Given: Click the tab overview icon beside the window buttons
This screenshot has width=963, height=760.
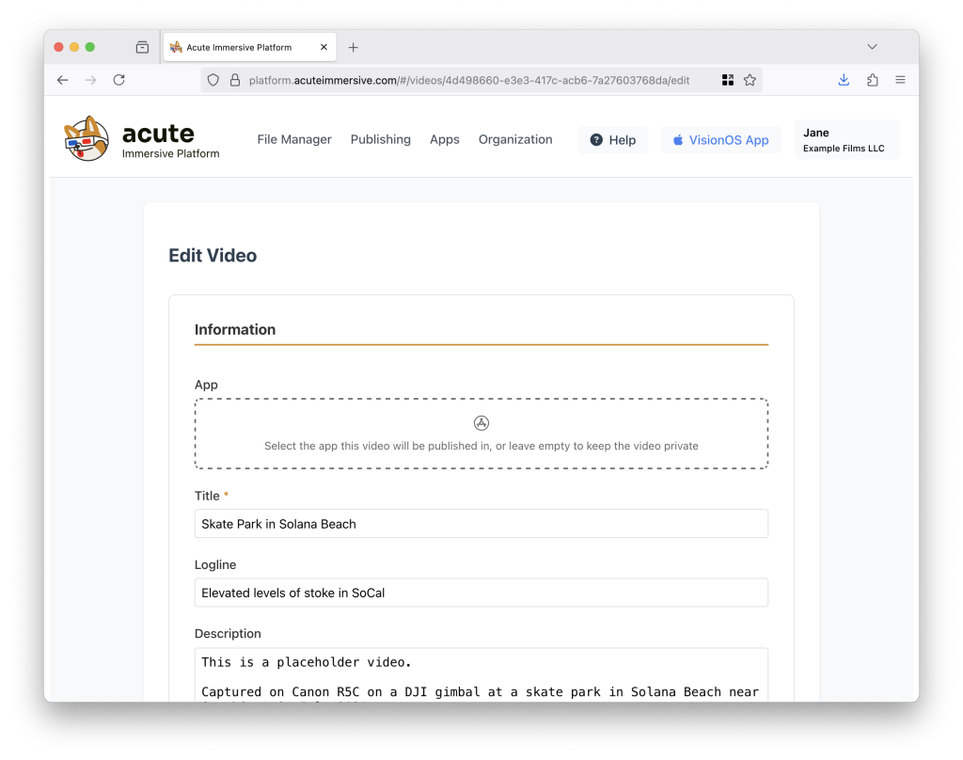Looking at the screenshot, I should [143, 47].
